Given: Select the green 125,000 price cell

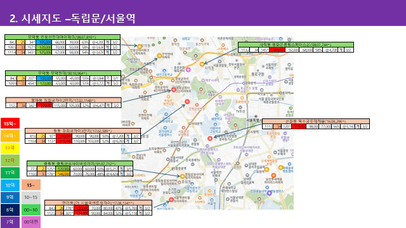Looking at the screenshot, I should tap(44, 52).
